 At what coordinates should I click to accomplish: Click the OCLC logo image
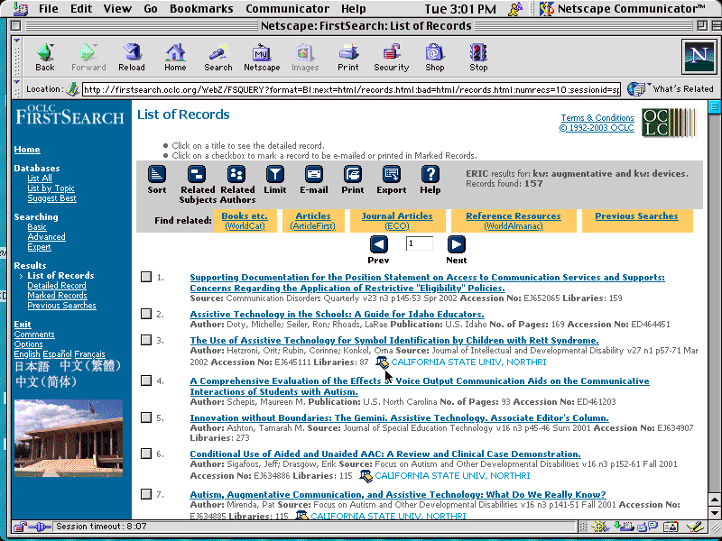coord(670,123)
